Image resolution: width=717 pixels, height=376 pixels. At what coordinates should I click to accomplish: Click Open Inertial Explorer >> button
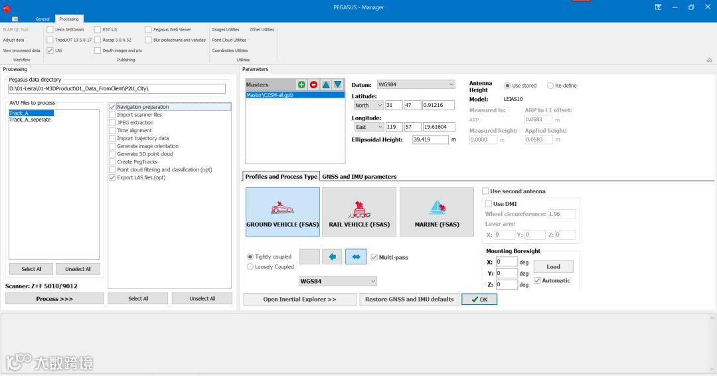299,299
